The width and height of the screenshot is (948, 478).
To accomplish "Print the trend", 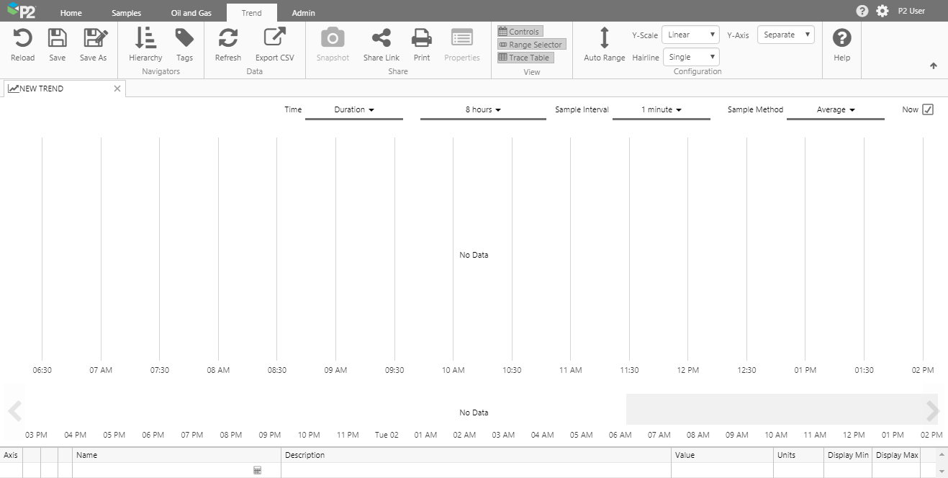I will pyautogui.click(x=421, y=39).
